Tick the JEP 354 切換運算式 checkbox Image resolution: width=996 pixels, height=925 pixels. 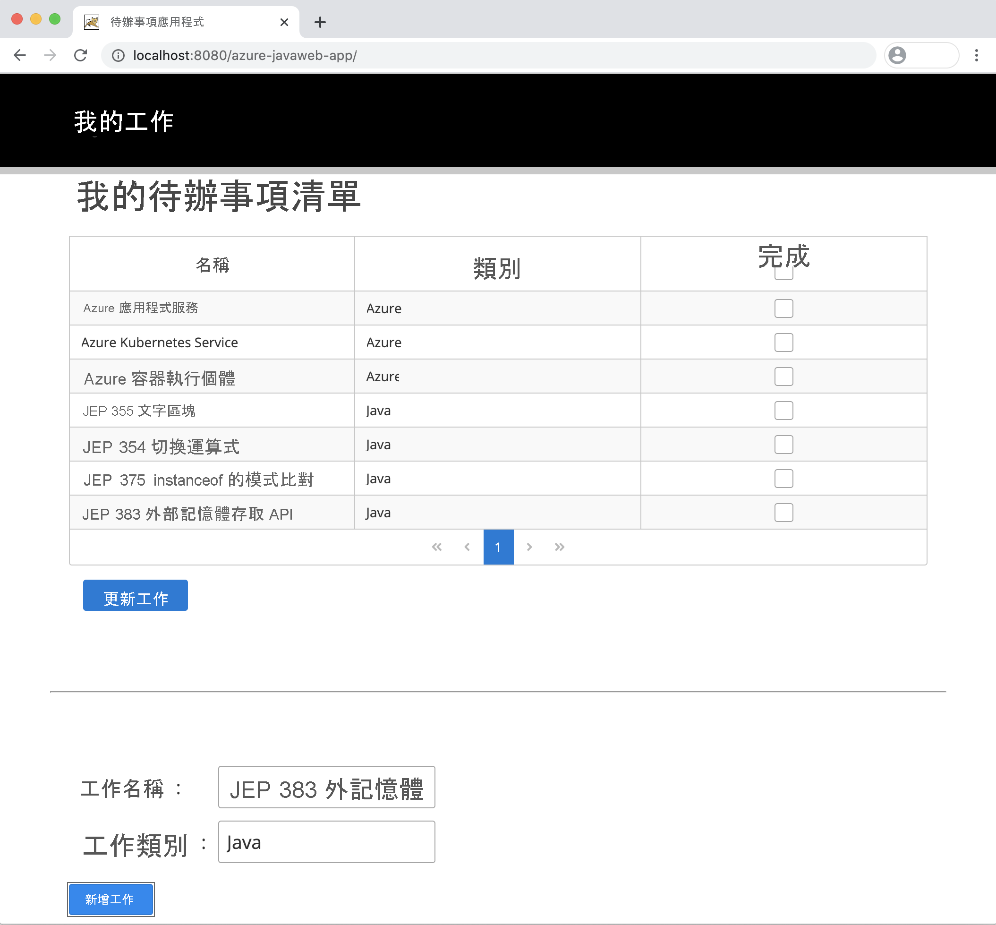coord(783,445)
